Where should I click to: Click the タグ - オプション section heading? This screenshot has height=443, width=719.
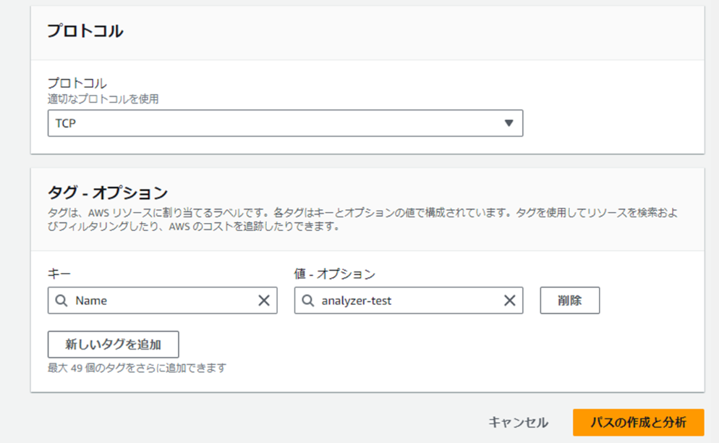[108, 193]
